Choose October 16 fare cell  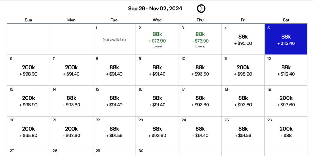coord(157,101)
